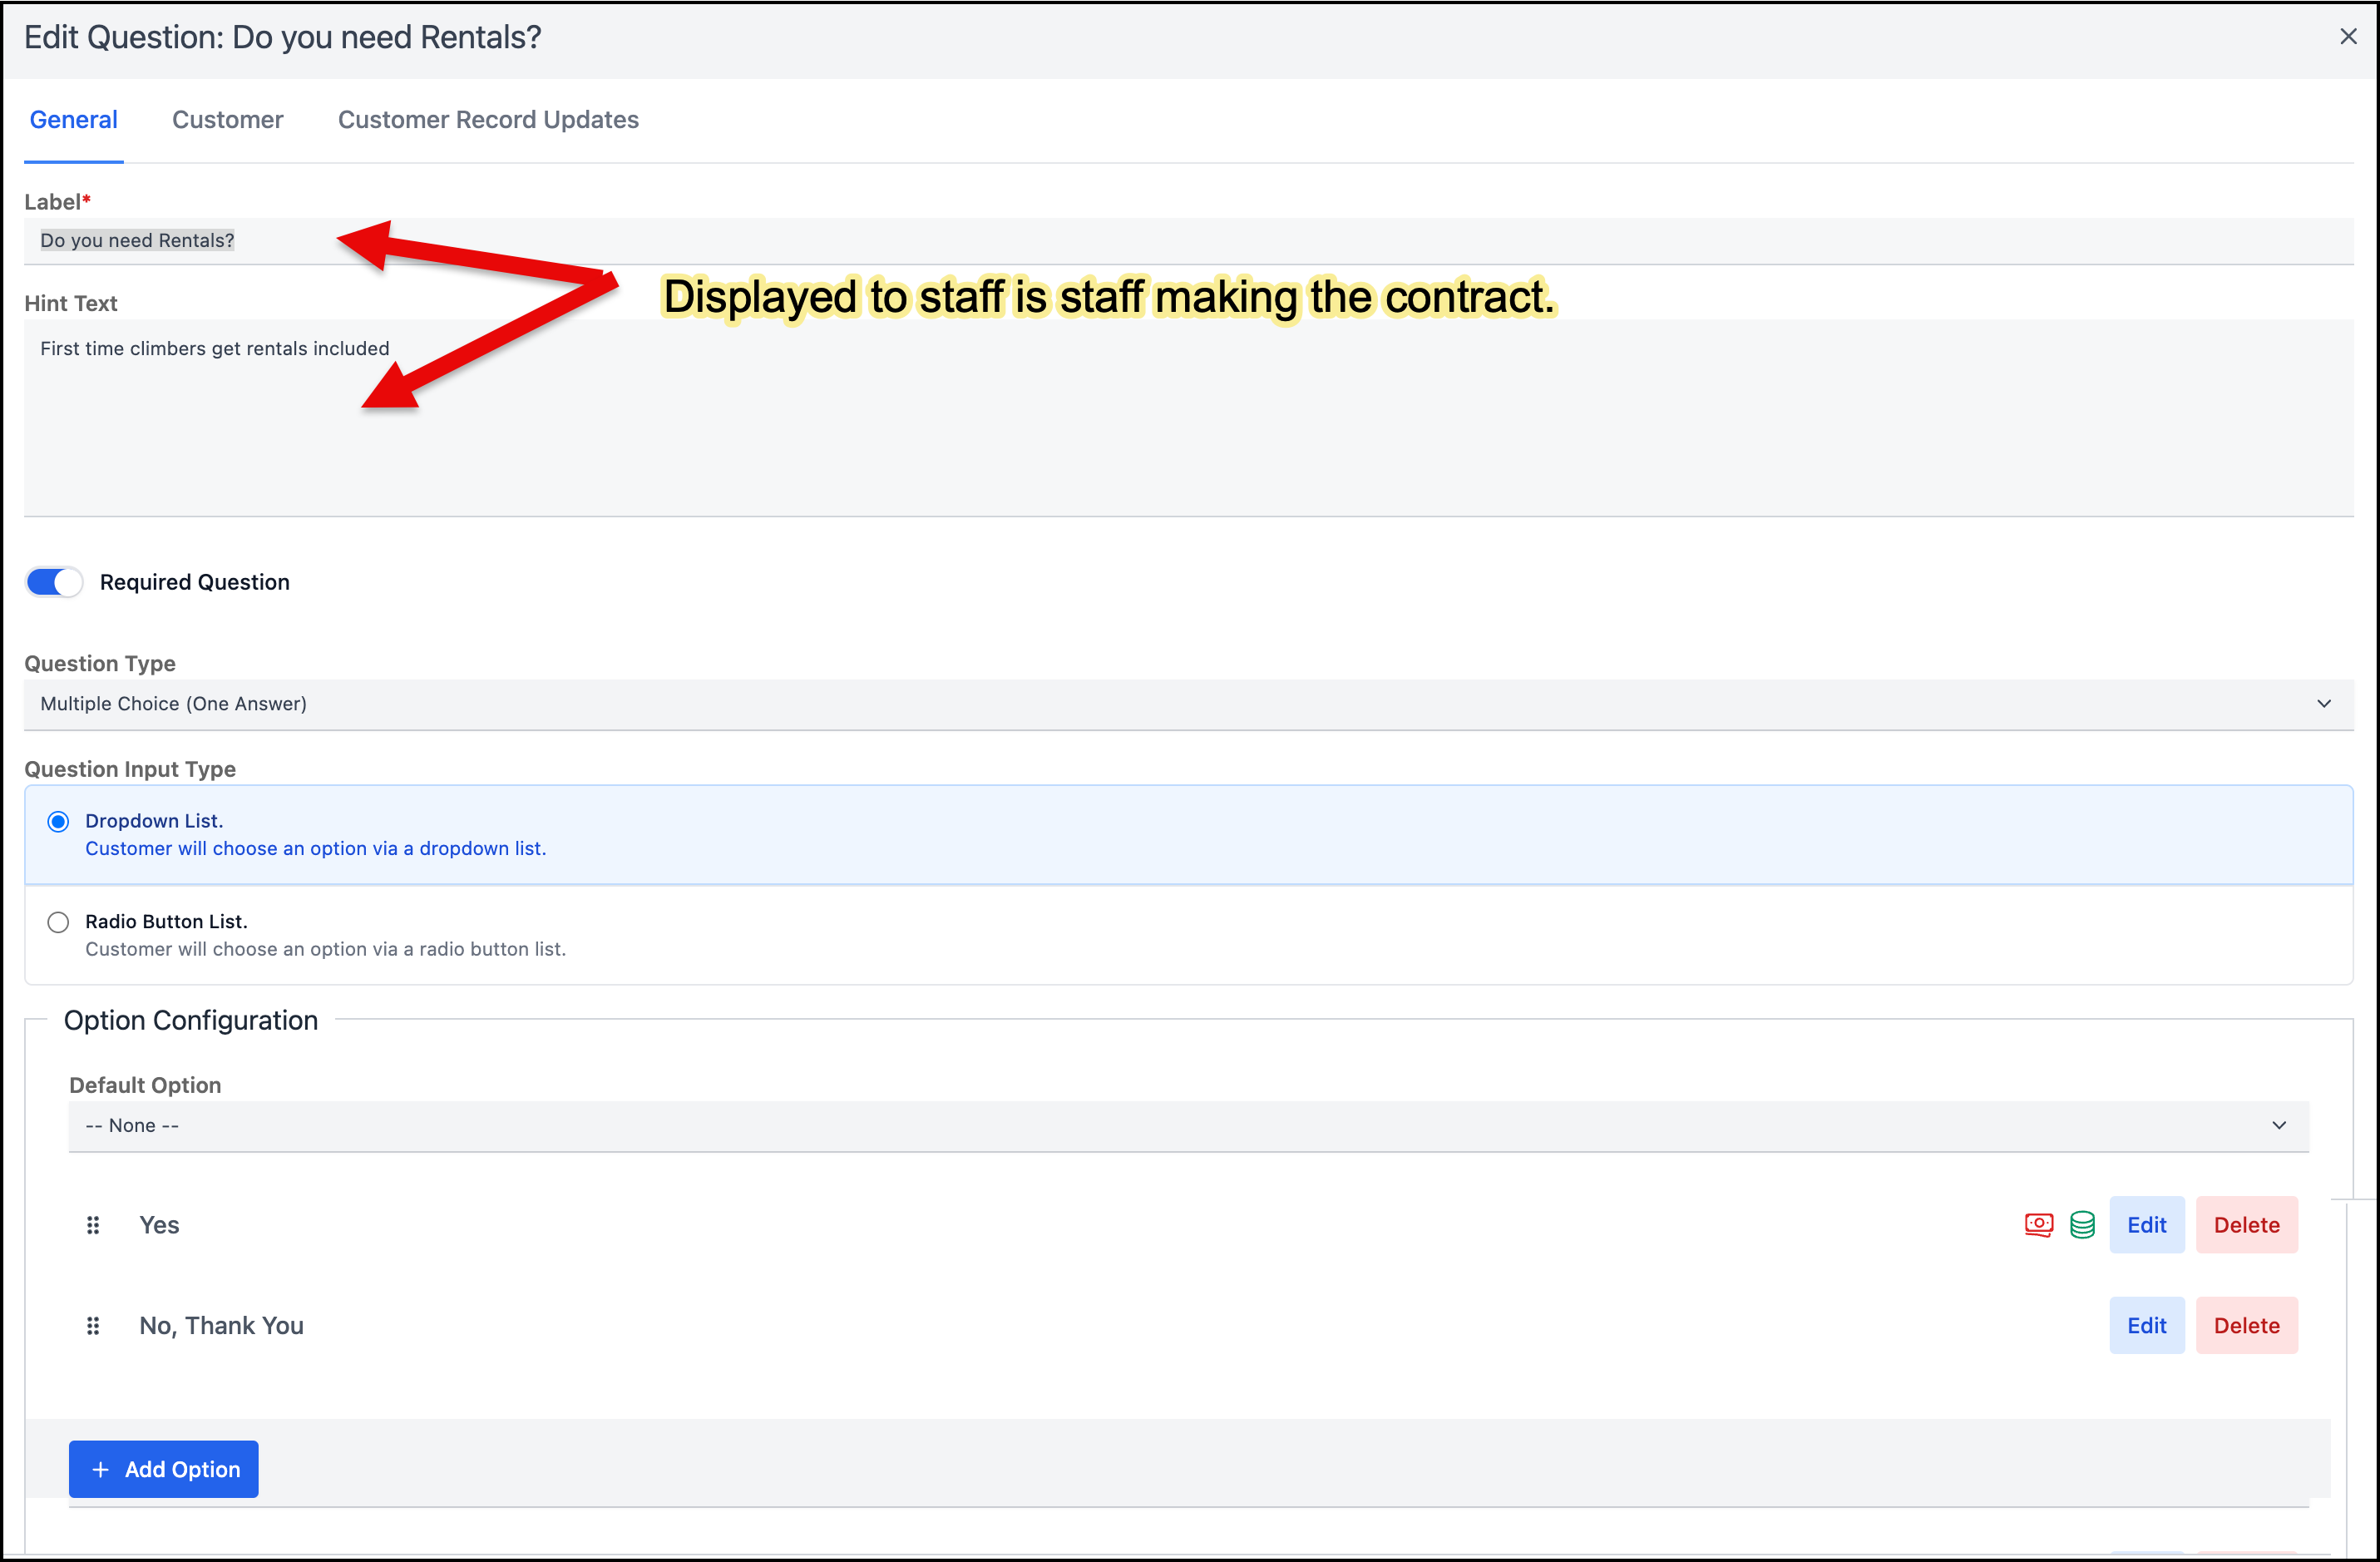Delete the No, Thank You option

click(x=2247, y=1326)
